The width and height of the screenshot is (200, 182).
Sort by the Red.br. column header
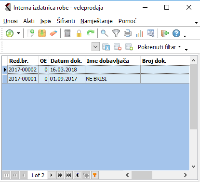pos(23,61)
